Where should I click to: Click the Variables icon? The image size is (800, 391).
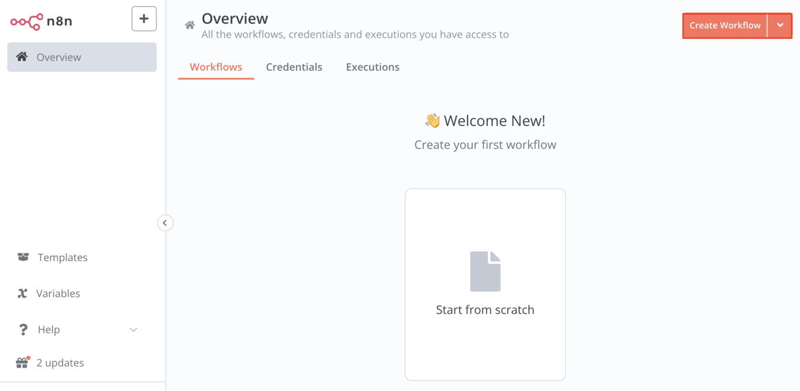tap(22, 293)
